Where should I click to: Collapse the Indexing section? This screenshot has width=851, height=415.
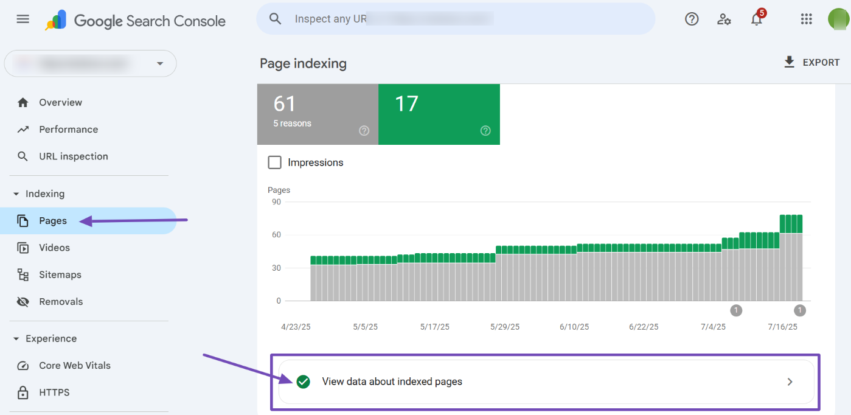coord(16,194)
